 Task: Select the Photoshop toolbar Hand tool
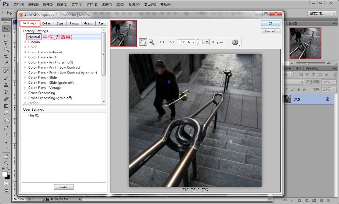point(6,156)
